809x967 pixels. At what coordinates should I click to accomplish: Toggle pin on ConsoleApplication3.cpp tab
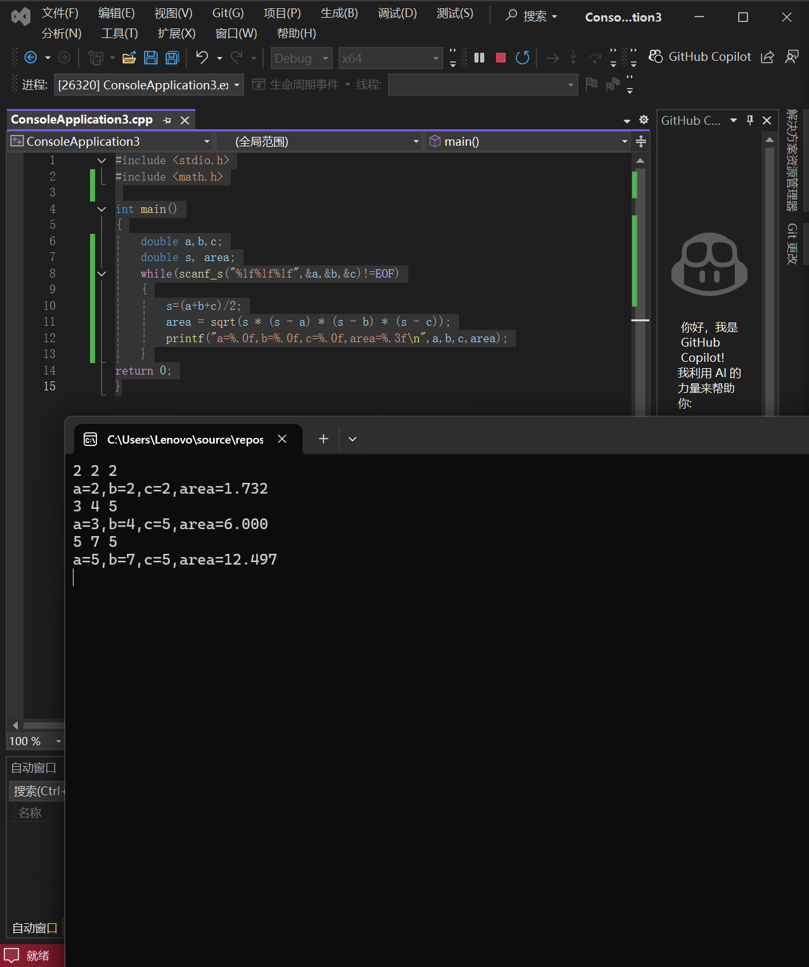[167, 120]
